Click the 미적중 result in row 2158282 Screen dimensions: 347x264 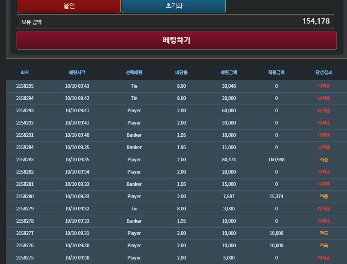click(x=324, y=172)
